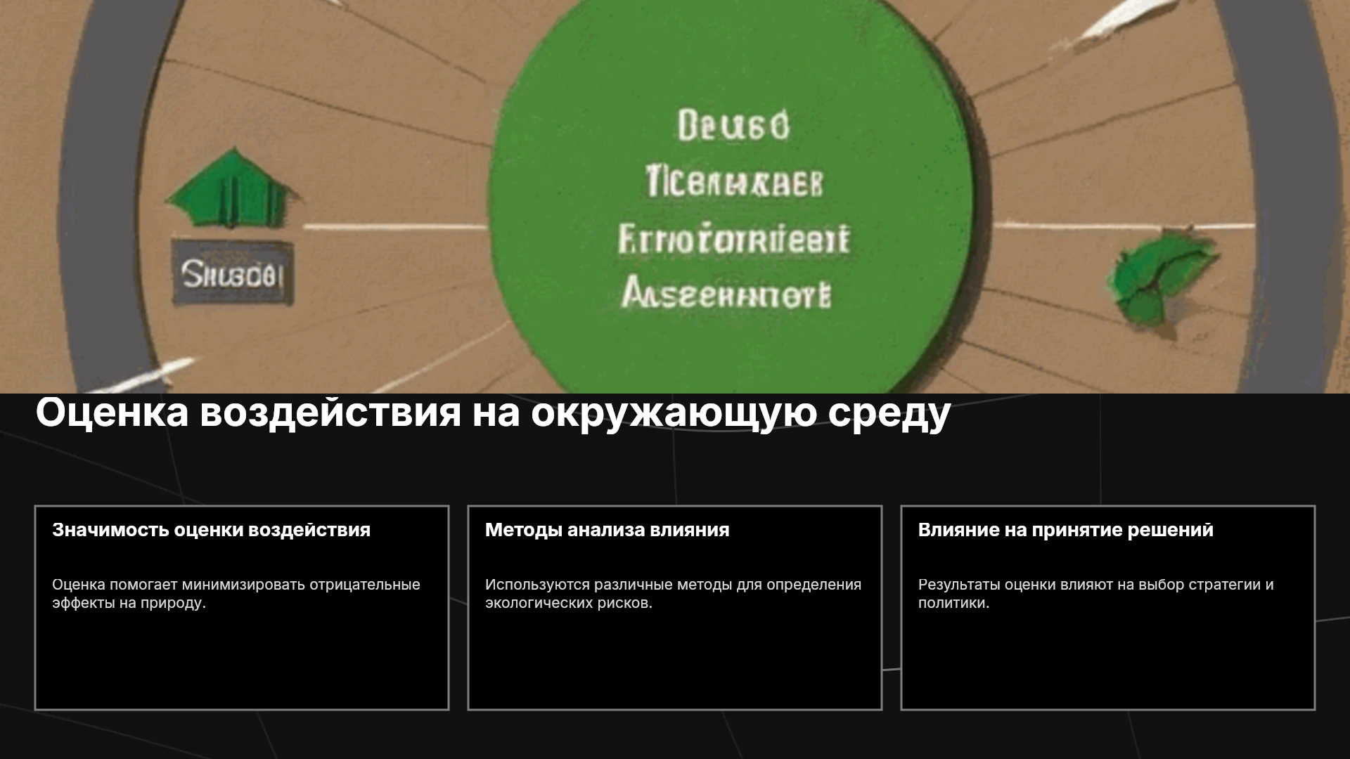Image resolution: width=1350 pixels, height=759 pixels.
Task: Click the empty area of the first card
Action: click(x=242, y=661)
